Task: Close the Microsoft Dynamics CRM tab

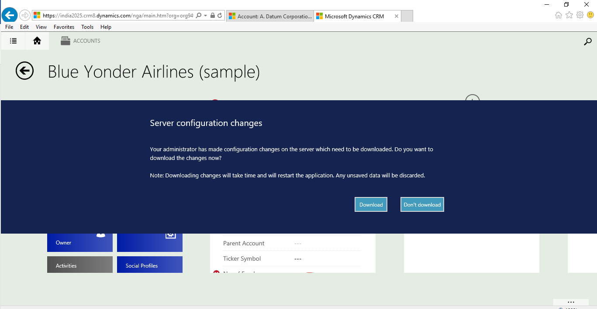Action: pos(396,16)
